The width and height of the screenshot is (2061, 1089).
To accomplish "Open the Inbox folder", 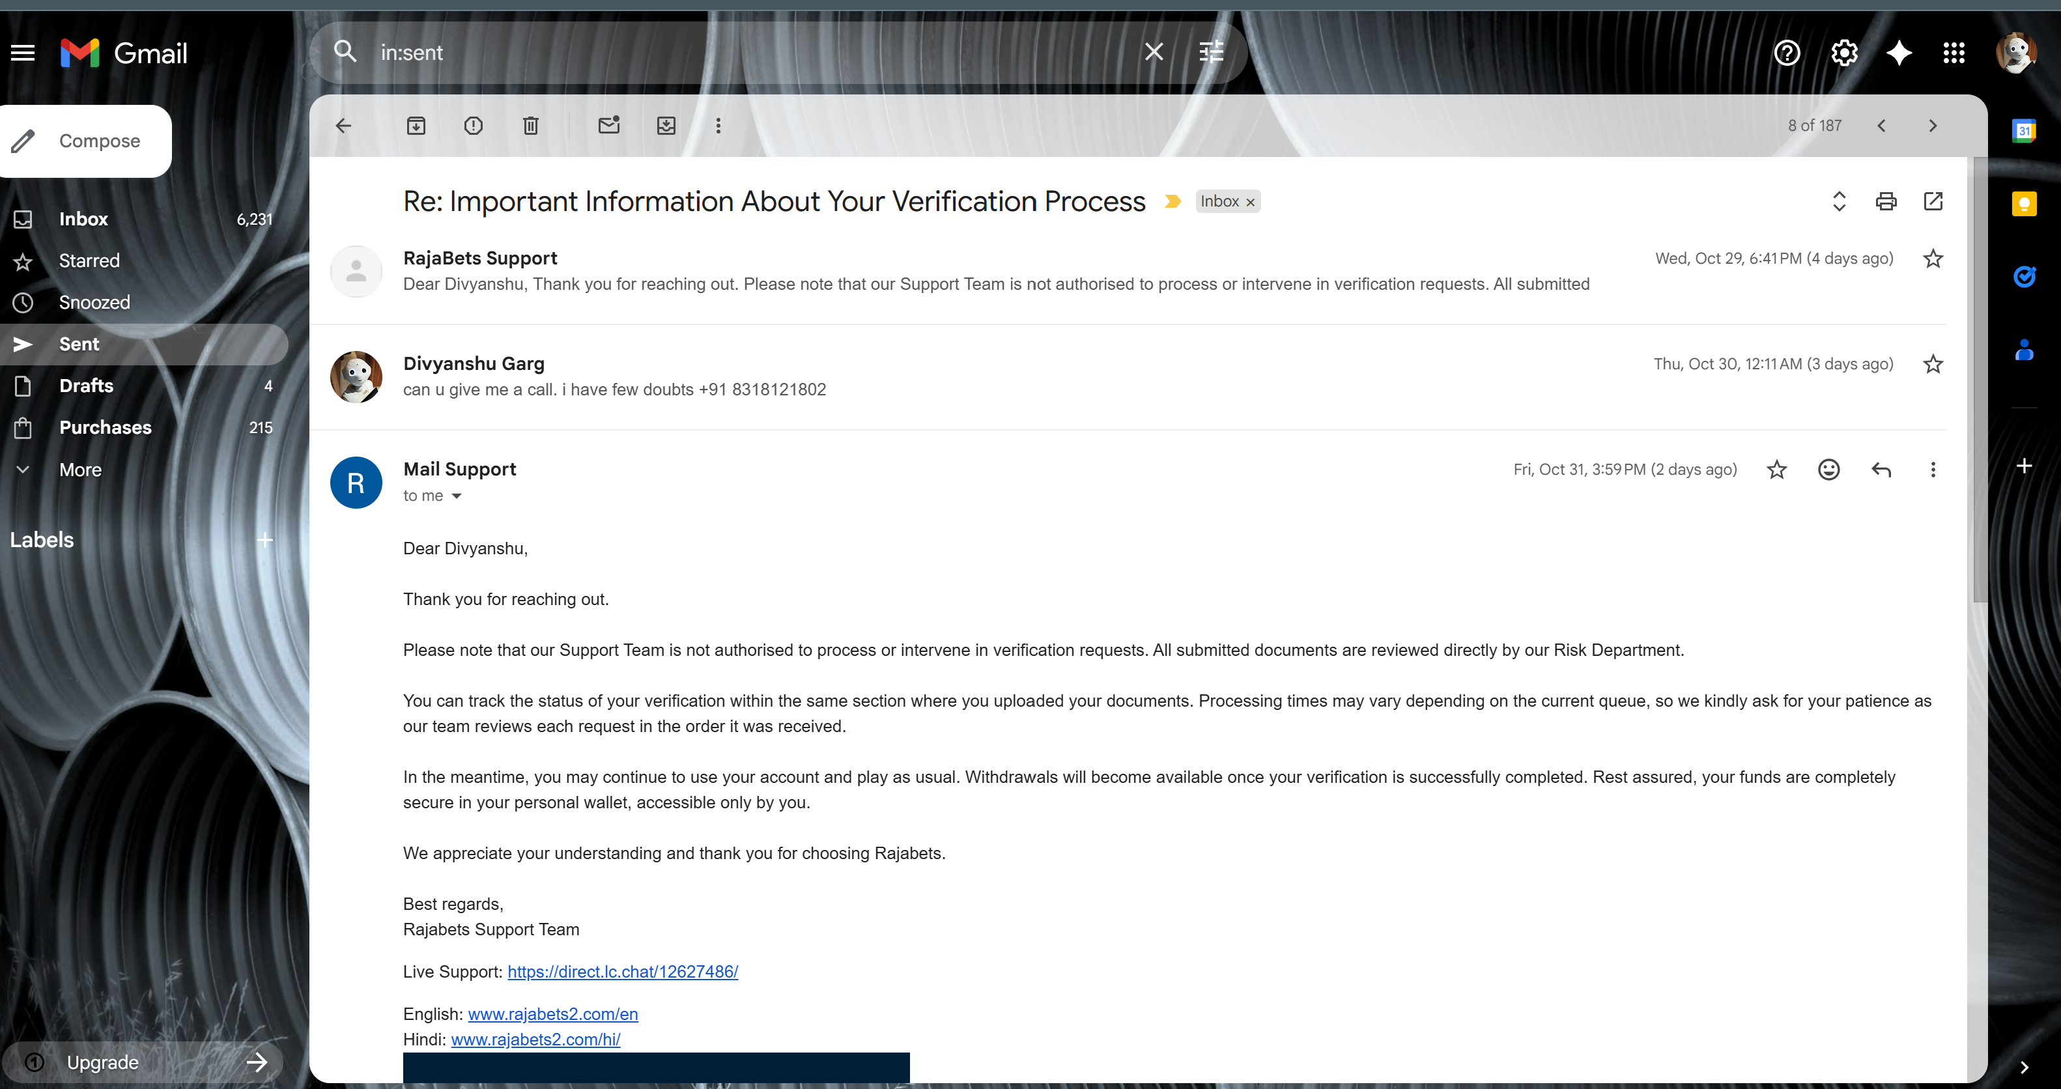I will pos(143,219).
